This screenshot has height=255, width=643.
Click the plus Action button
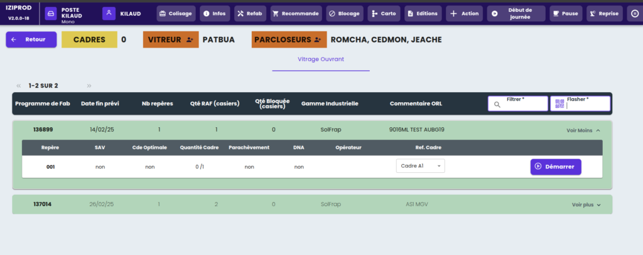coord(465,13)
